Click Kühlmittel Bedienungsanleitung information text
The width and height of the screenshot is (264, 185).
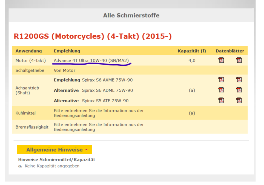[x=99, y=113]
